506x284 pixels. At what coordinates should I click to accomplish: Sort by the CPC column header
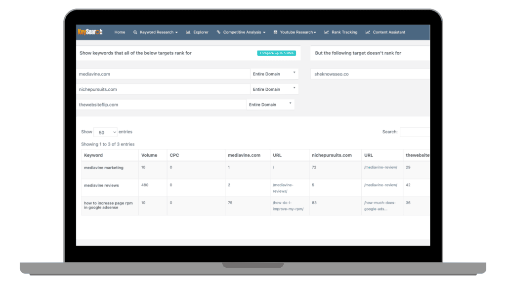196,155
